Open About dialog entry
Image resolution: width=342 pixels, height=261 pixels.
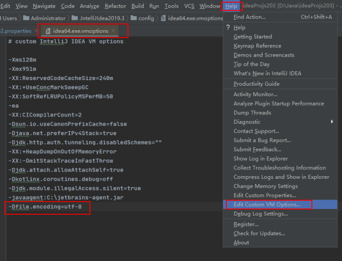[280, 242]
